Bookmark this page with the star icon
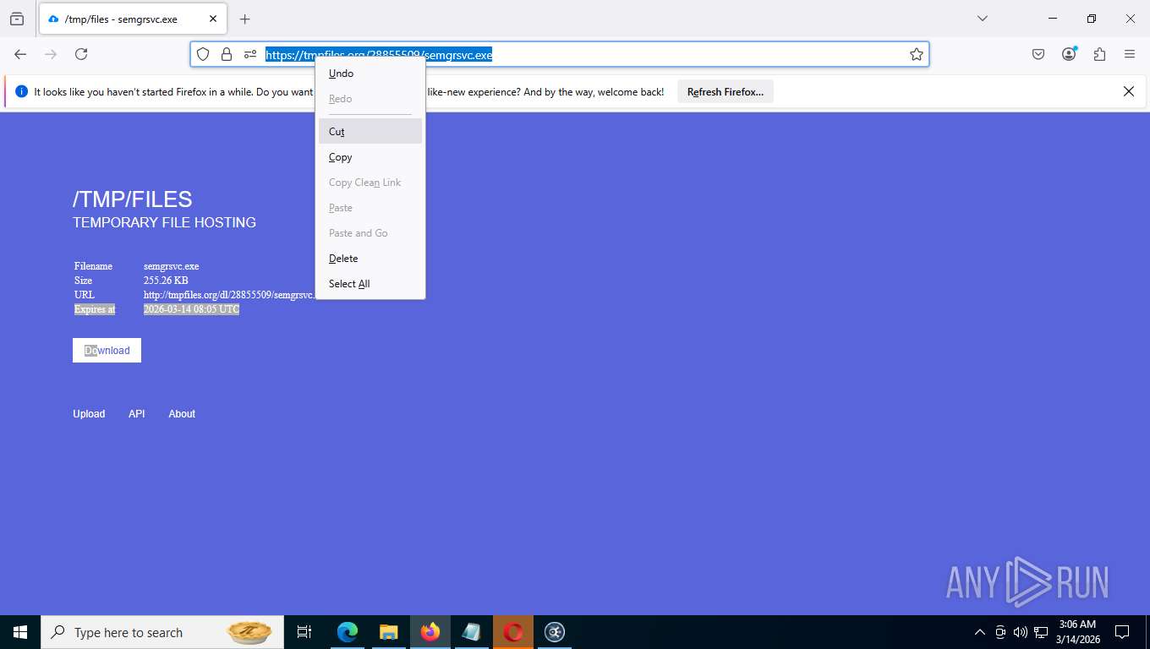1150x649 pixels. [916, 54]
